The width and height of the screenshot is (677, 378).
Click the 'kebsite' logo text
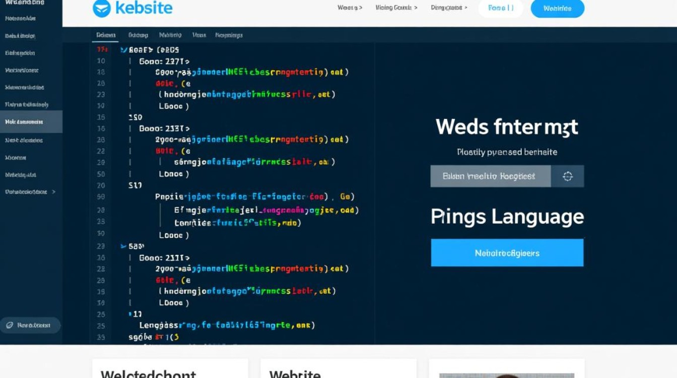(x=144, y=8)
